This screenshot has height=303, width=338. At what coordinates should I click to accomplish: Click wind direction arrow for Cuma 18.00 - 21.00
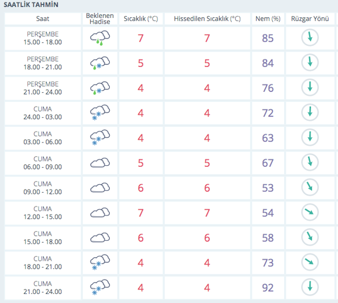tap(310, 262)
